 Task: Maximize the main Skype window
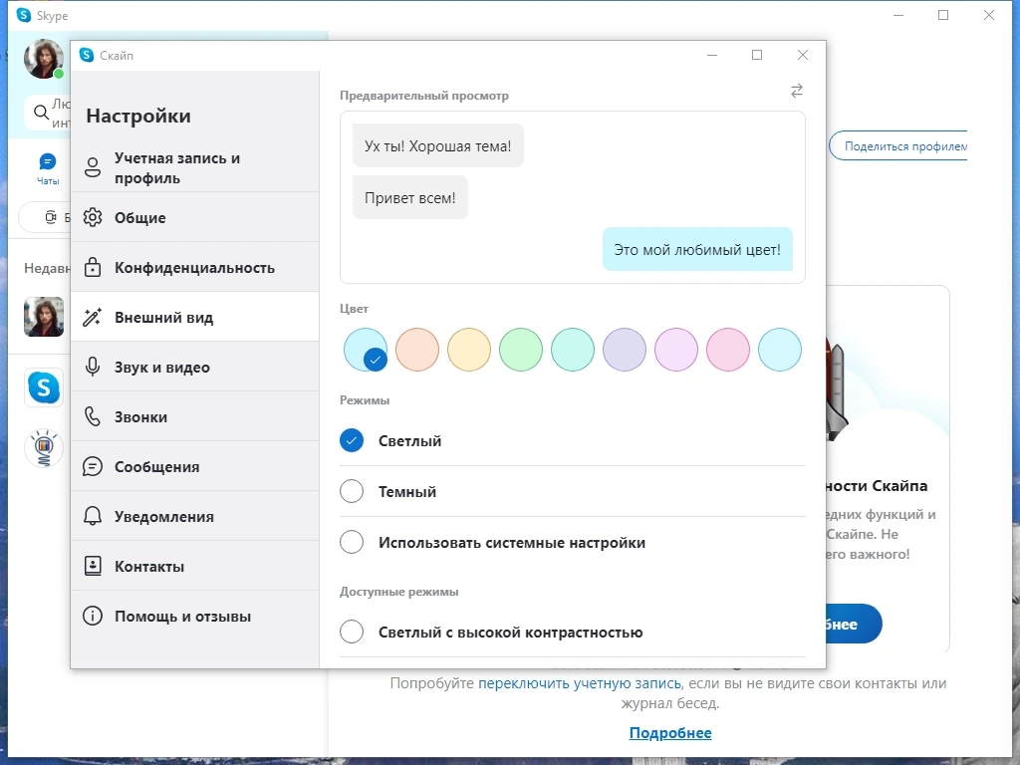point(943,15)
